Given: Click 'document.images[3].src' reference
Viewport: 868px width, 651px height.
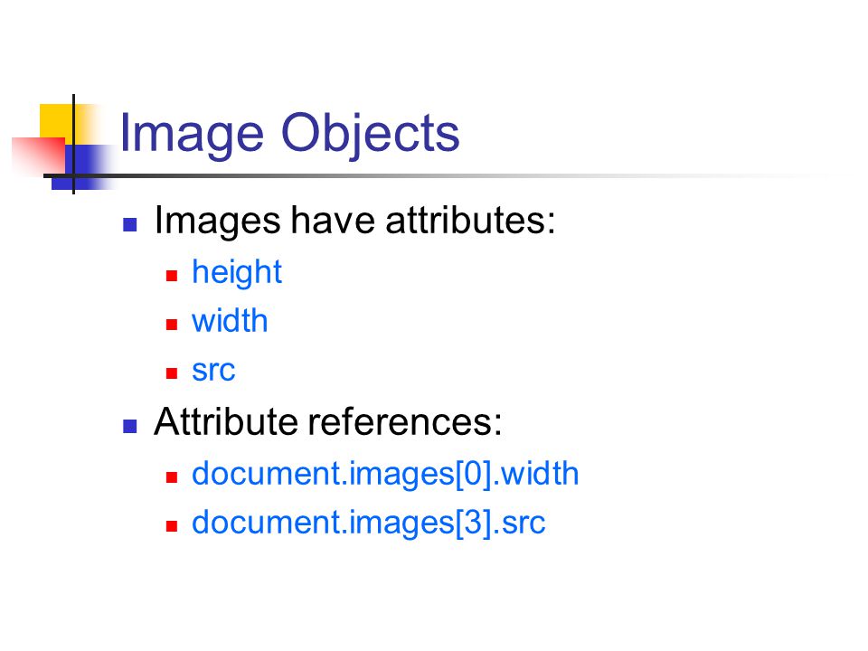Looking at the screenshot, I should pos(369,524).
